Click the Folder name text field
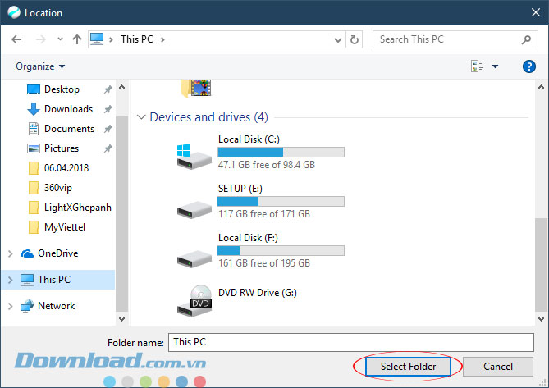Screen dimensions: 549x388 [x=351, y=341]
